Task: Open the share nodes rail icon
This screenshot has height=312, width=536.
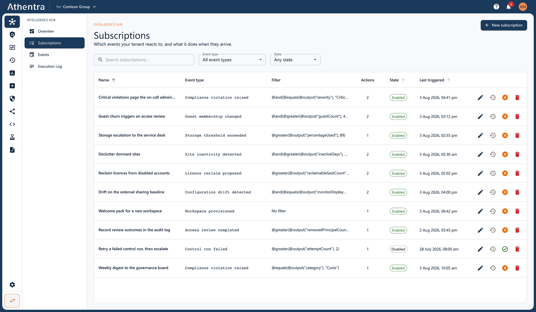Action: (12, 111)
